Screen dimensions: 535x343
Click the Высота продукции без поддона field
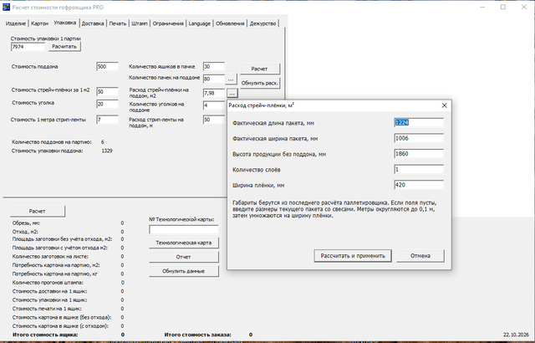(x=419, y=154)
